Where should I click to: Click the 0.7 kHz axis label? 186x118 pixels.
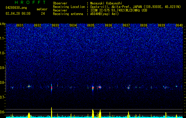3,97
